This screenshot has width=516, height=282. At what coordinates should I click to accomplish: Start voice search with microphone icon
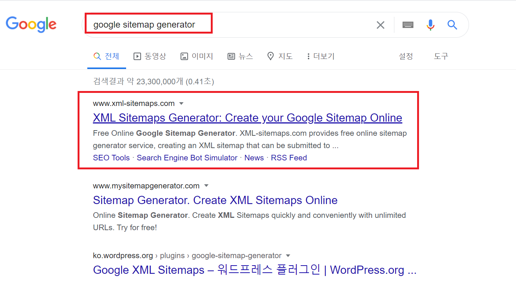(x=431, y=25)
